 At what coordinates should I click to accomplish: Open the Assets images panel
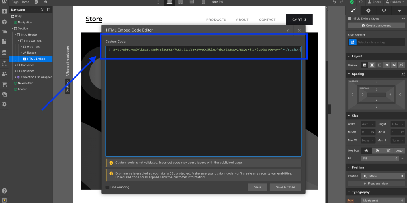4,94
